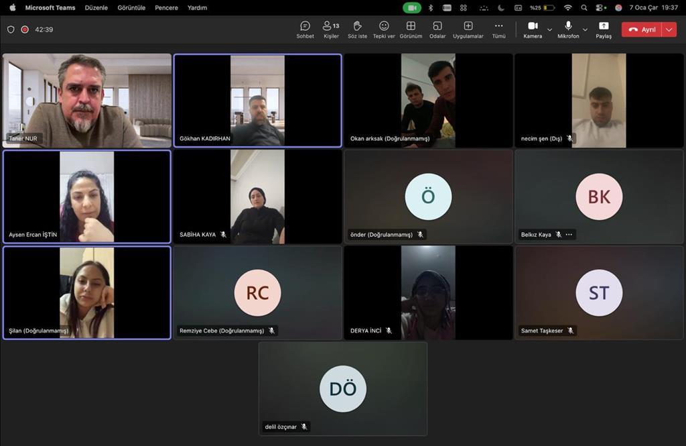The height and width of the screenshot is (446, 686).
Task: Open Uygulamalar apps panel
Action: pyautogui.click(x=468, y=30)
